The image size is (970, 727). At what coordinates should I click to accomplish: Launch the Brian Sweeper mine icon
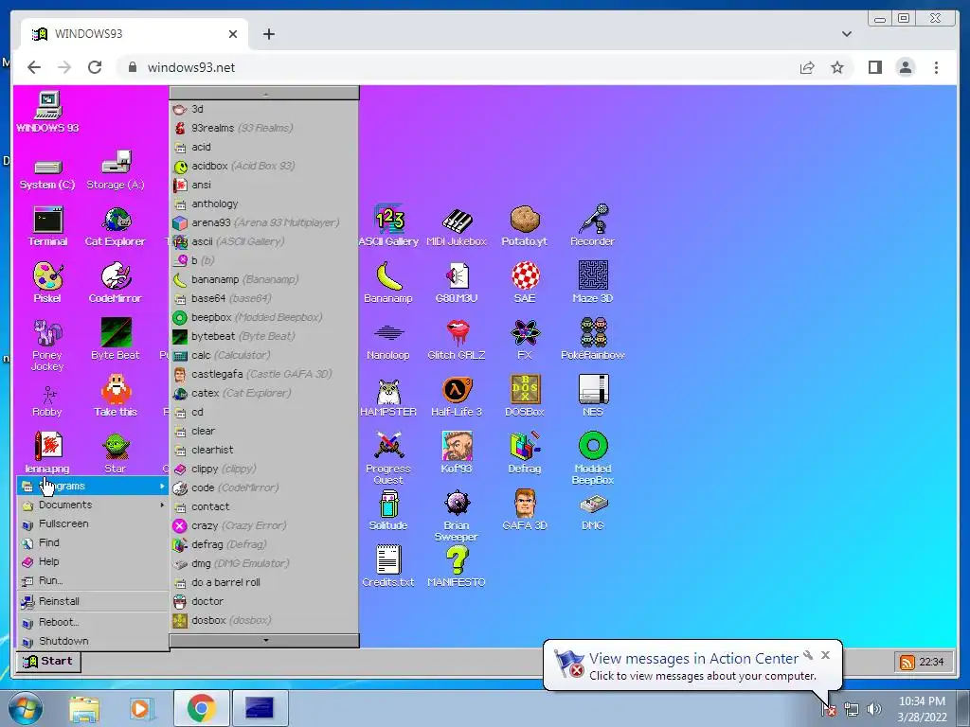coord(457,516)
